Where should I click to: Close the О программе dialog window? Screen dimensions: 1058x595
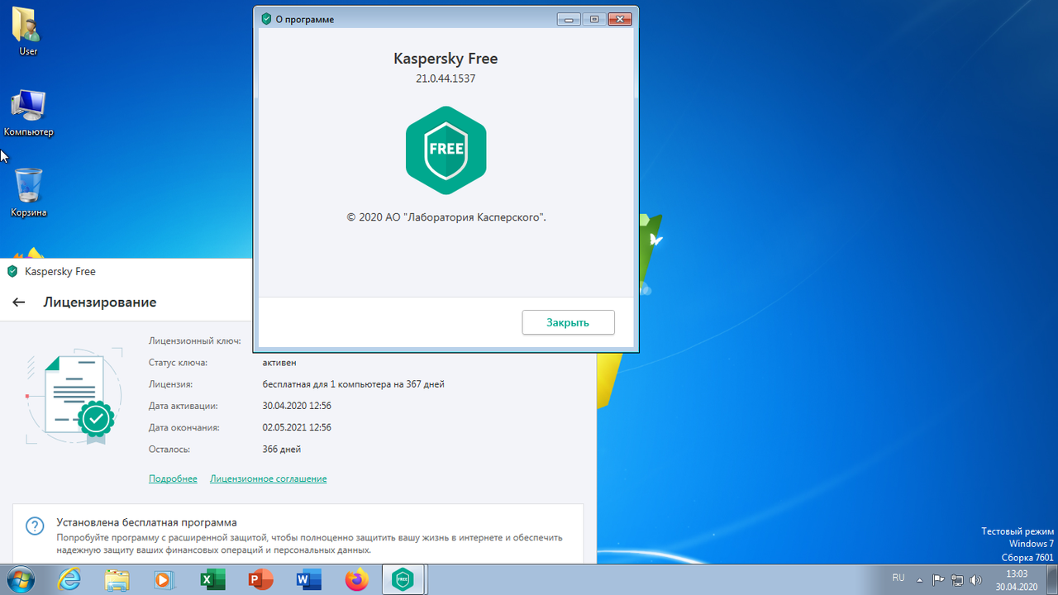point(620,19)
